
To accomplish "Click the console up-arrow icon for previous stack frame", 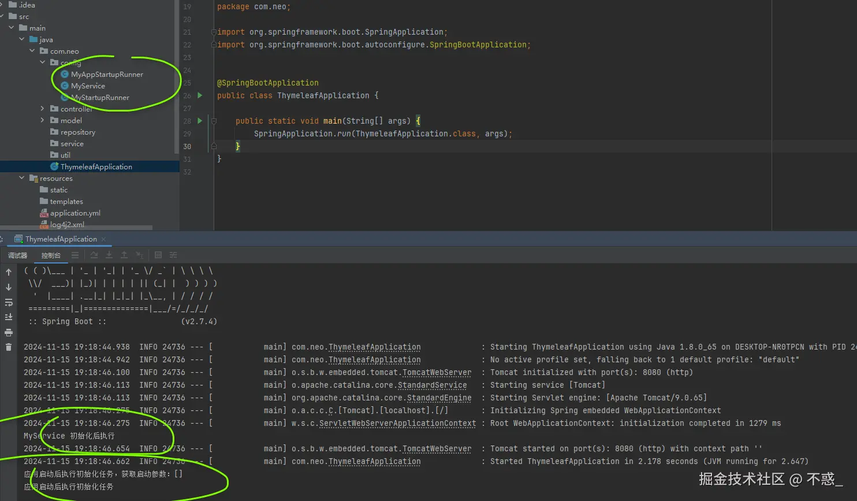I will pyautogui.click(x=9, y=272).
